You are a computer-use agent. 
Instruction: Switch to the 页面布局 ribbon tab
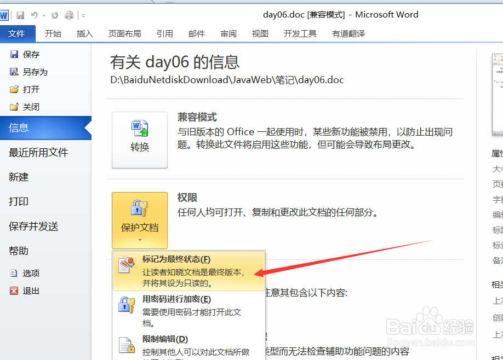(124, 33)
